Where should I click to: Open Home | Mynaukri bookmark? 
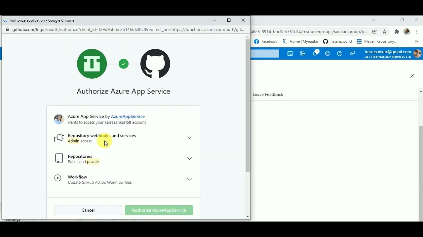point(300,41)
